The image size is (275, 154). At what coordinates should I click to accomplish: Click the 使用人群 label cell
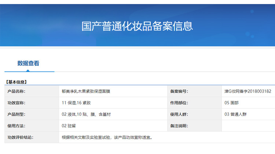(x=194, y=114)
